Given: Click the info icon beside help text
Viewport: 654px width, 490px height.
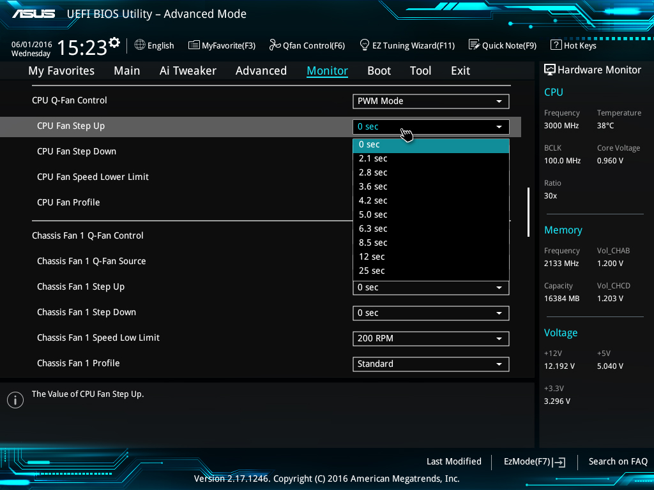Looking at the screenshot, I should pyautogui.click(x=15, y=400).
